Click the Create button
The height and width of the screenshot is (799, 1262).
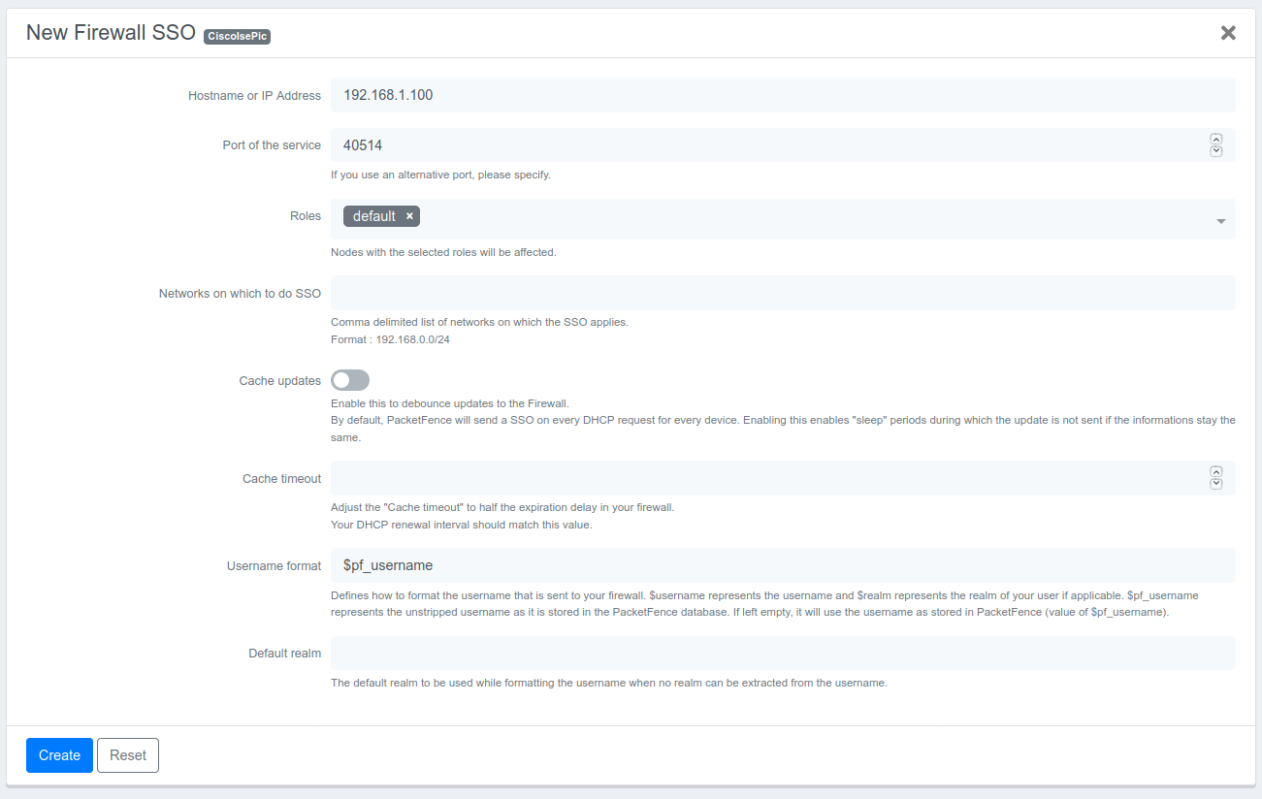click(59, 755)
